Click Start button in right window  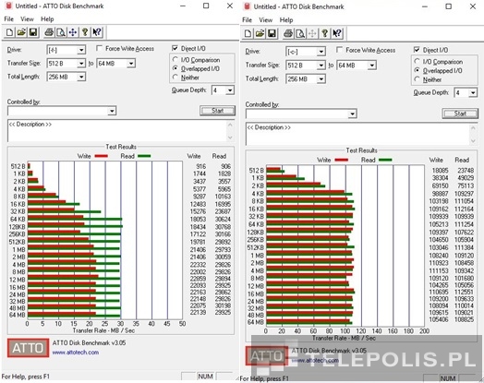pyautogui.click(x=460, y=114)
